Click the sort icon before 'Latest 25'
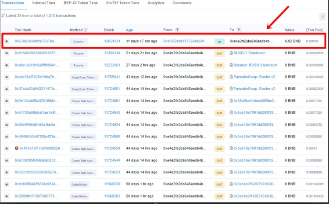The height and width of the screenshot is (204, 329). pos(3,16)
